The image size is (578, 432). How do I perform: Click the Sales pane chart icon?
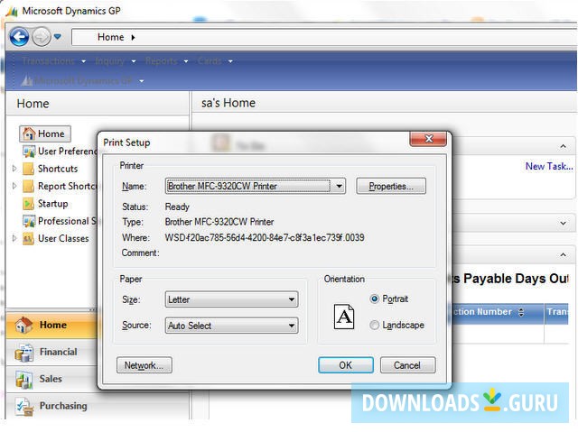pos(24,380)
